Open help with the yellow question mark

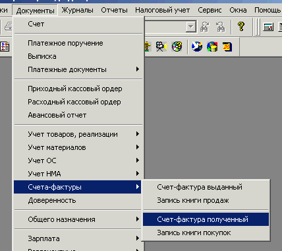click(241, 26)
